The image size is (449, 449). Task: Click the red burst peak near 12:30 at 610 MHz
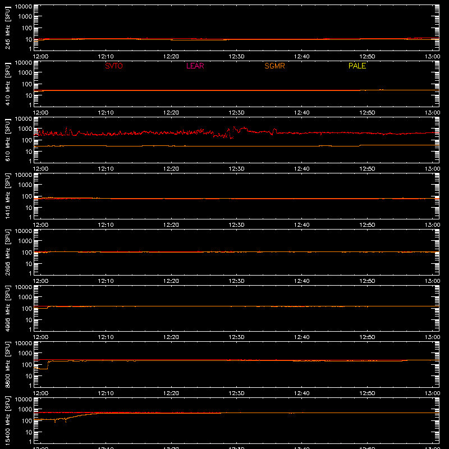tap(235, 127)
